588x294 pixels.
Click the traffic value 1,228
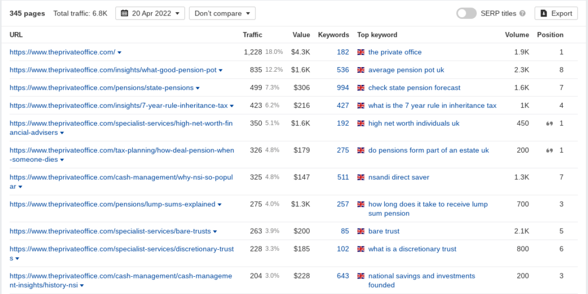tap(253, 52)
